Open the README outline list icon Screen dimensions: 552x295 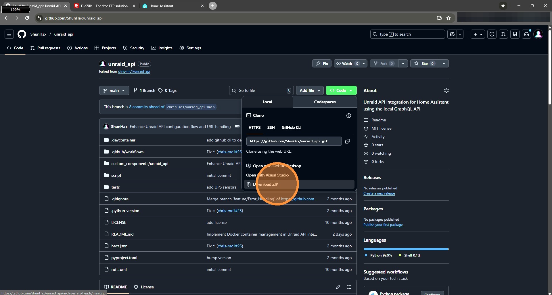(349, 287)
